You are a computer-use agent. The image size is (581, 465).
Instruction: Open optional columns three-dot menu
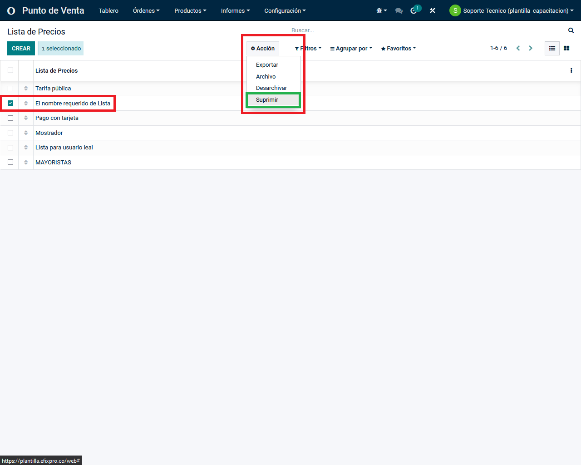click(571, 70)
